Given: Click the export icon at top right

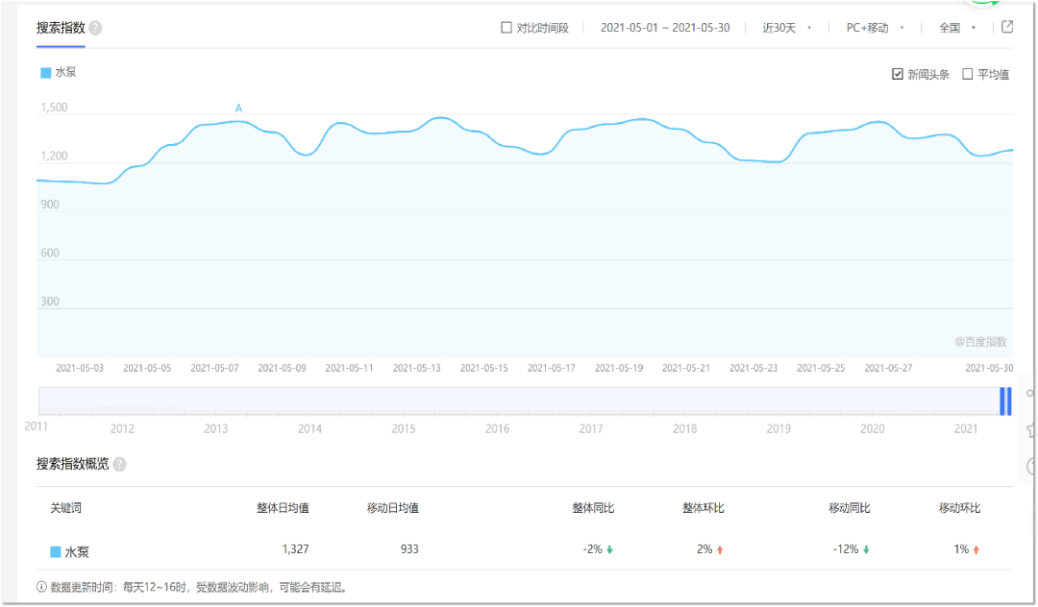Looking at the screenshot, I should pos(1007,27).
